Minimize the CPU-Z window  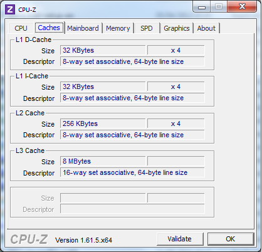202,7
